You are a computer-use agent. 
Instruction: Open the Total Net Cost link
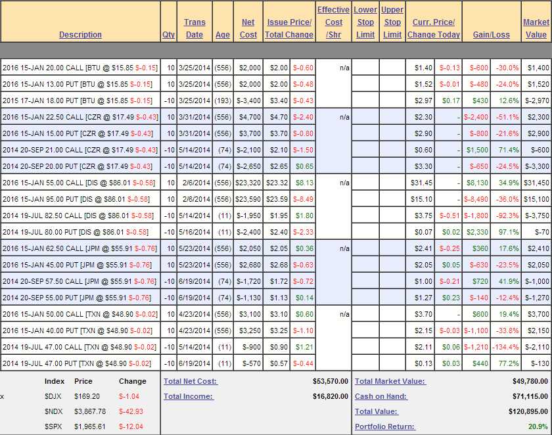pyautogui.click(x=190, y=381)
